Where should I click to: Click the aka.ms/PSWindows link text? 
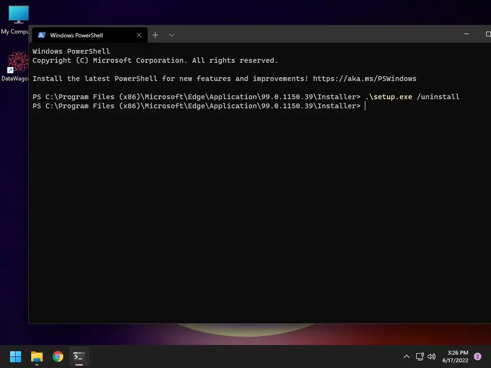point(364,79)
